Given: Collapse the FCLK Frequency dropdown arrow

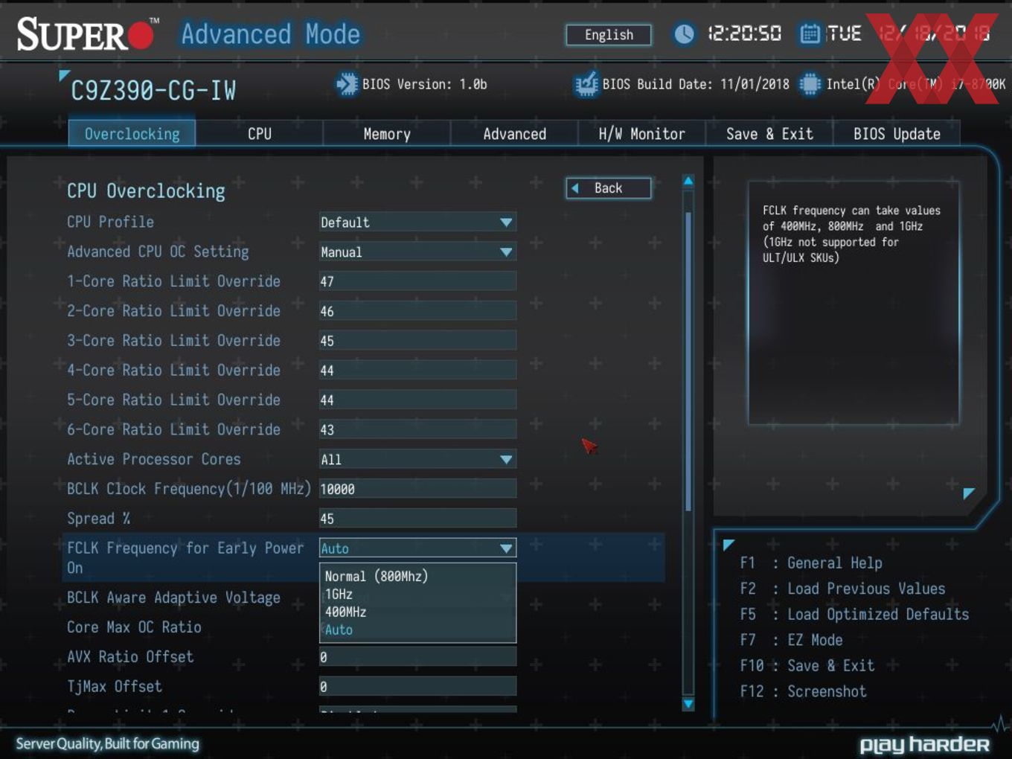Looking at the screenshot, I should 506,548.
